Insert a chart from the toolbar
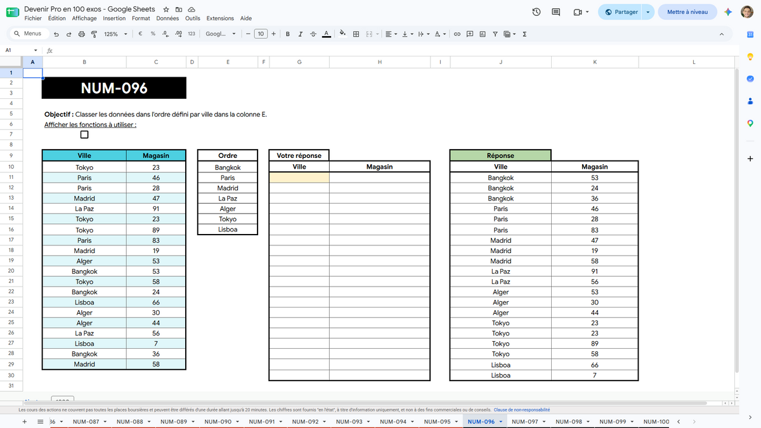This screenshot has width=761, height=428. coord(483,34)
